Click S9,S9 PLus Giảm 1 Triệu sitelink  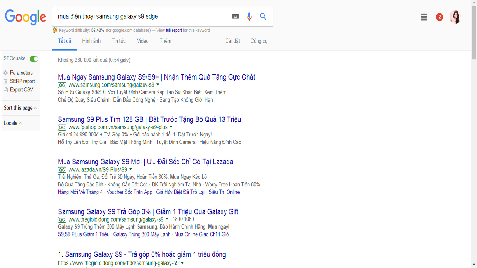point(83,234)
